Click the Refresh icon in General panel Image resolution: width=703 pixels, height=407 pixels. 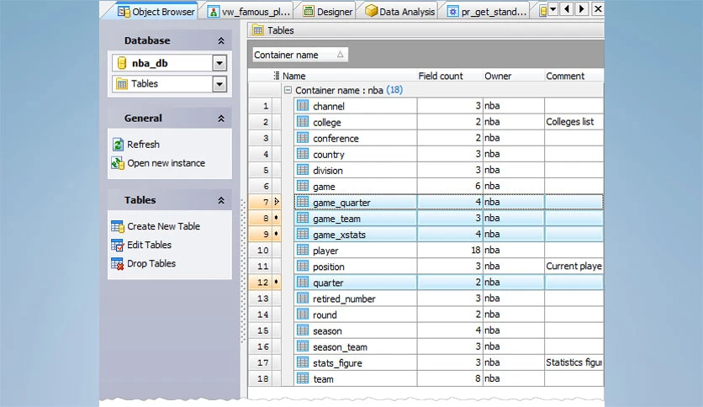pos(118,145)
